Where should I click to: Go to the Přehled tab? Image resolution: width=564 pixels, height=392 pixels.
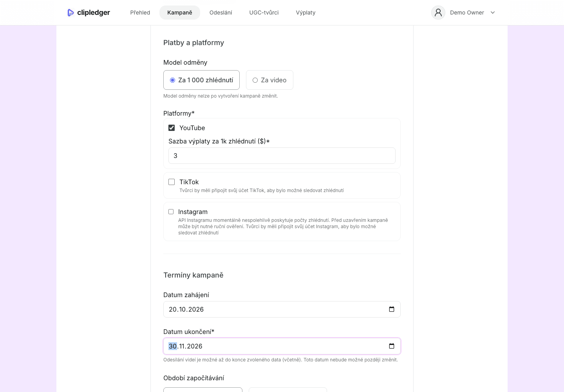[140, 13]
